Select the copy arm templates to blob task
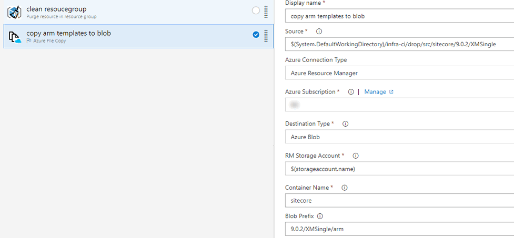Image resolution: width=514 pixels, height=238 pixels. click(132, 36)
